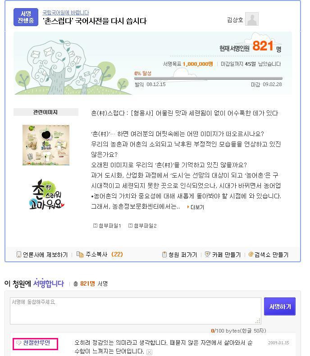
Task: Click the author 김상호 profile picture
Action: coord(252,19)
